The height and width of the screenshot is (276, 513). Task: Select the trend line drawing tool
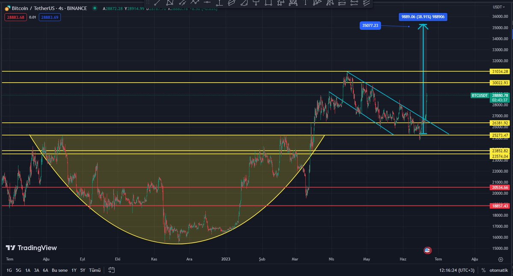pyautogui.click(x=157, y=3)
